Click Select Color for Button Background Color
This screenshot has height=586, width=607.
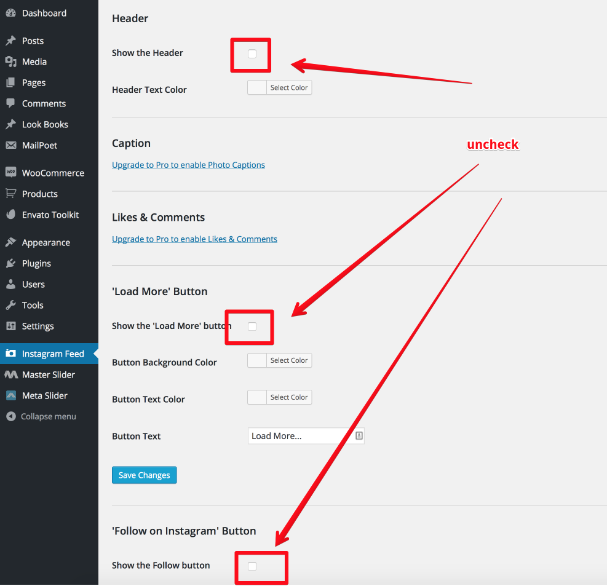click(x=289, y=360)
